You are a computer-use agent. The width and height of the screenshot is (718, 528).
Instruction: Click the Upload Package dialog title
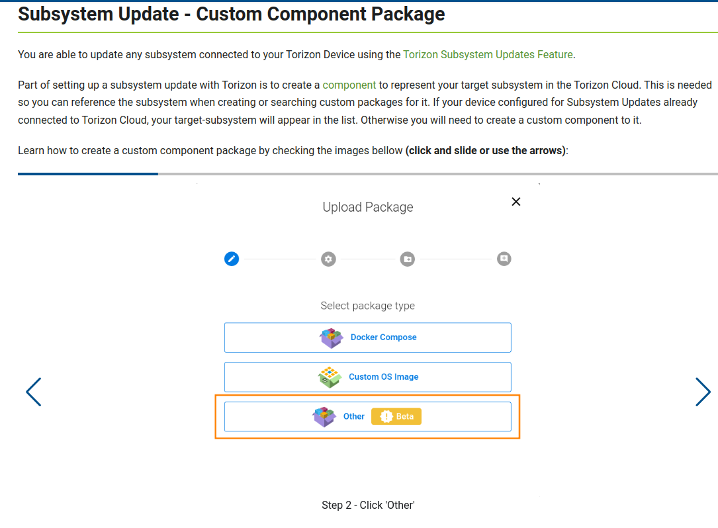(x=368, y=207)
